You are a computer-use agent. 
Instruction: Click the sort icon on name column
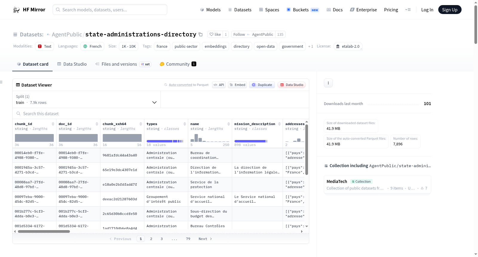pos(229,124)
